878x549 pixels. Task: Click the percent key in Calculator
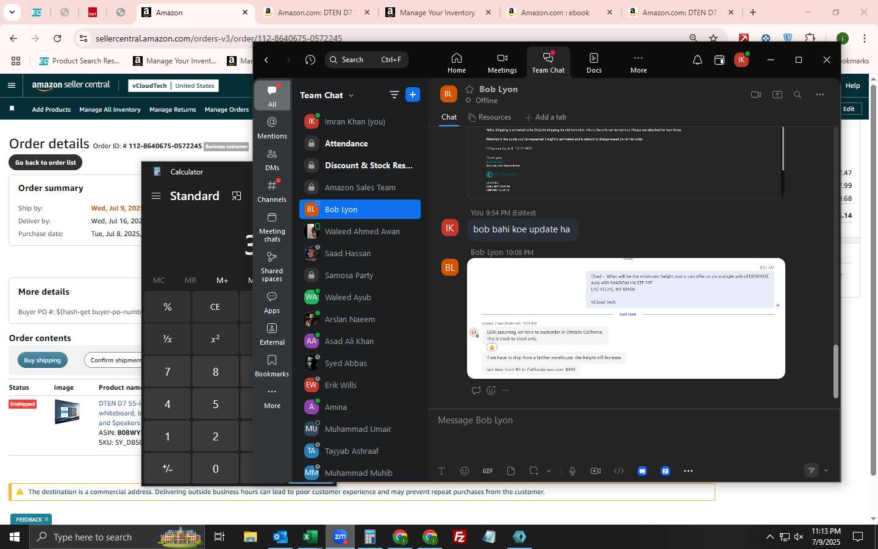coord(168,307)
